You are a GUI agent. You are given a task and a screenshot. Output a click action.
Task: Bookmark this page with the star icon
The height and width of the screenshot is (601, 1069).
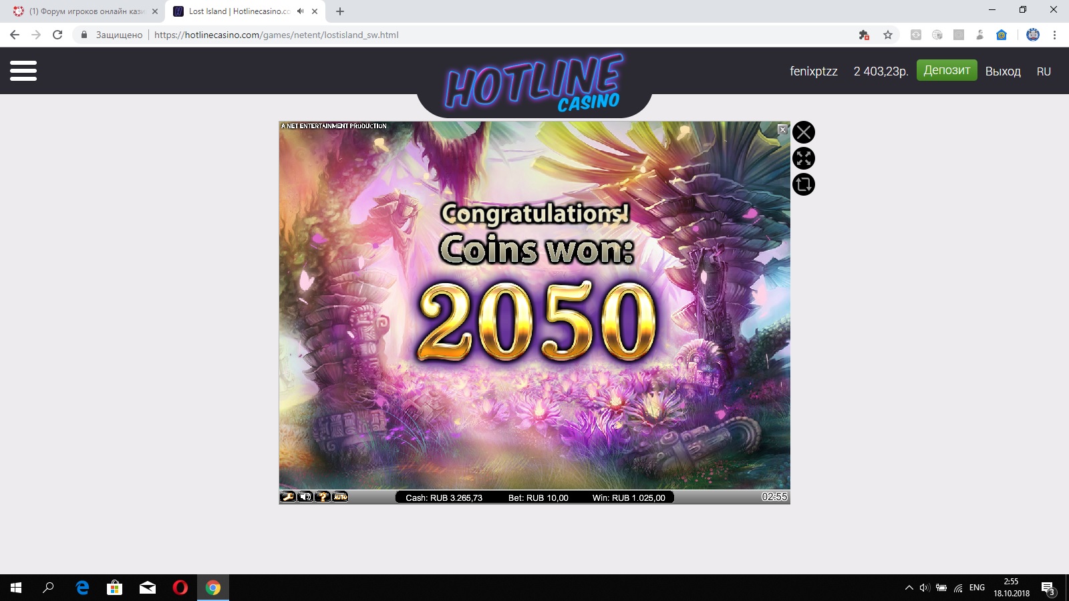point(888,35)
